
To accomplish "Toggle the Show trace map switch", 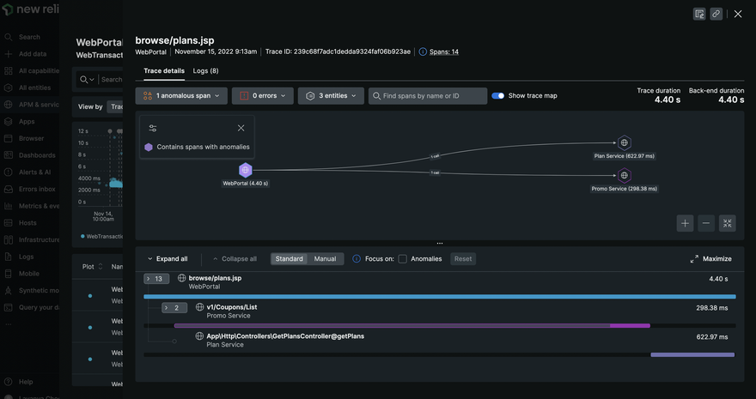I will (497, 95).
